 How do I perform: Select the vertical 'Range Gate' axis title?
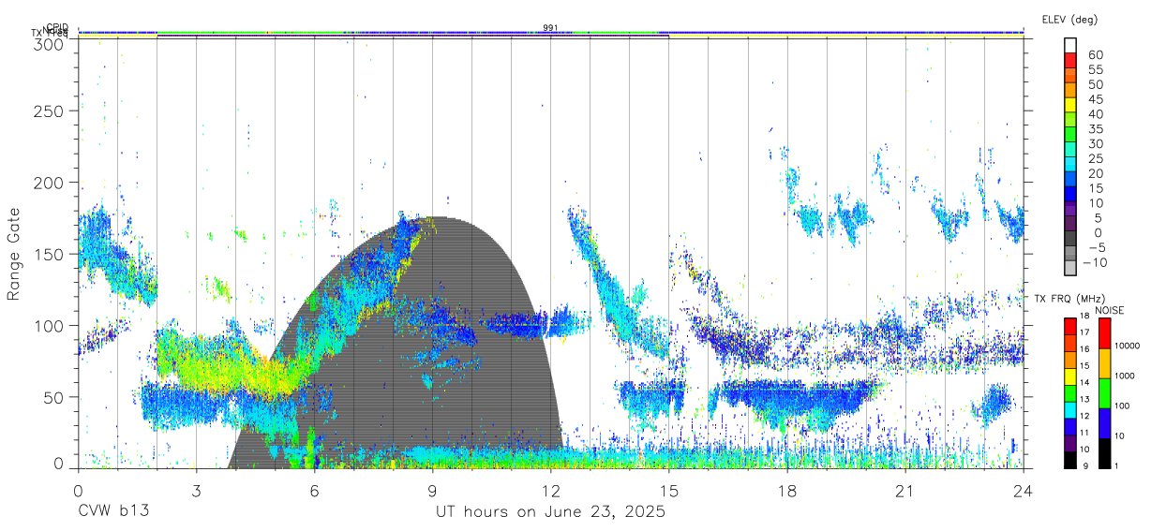(x=14, y=255)
